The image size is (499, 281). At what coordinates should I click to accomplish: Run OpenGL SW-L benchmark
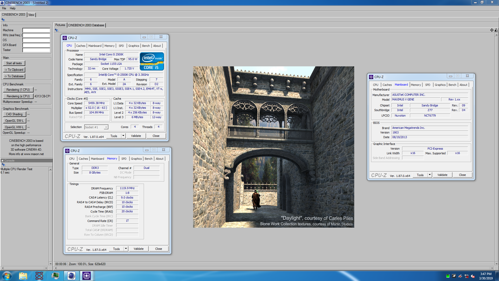(14, 121)
